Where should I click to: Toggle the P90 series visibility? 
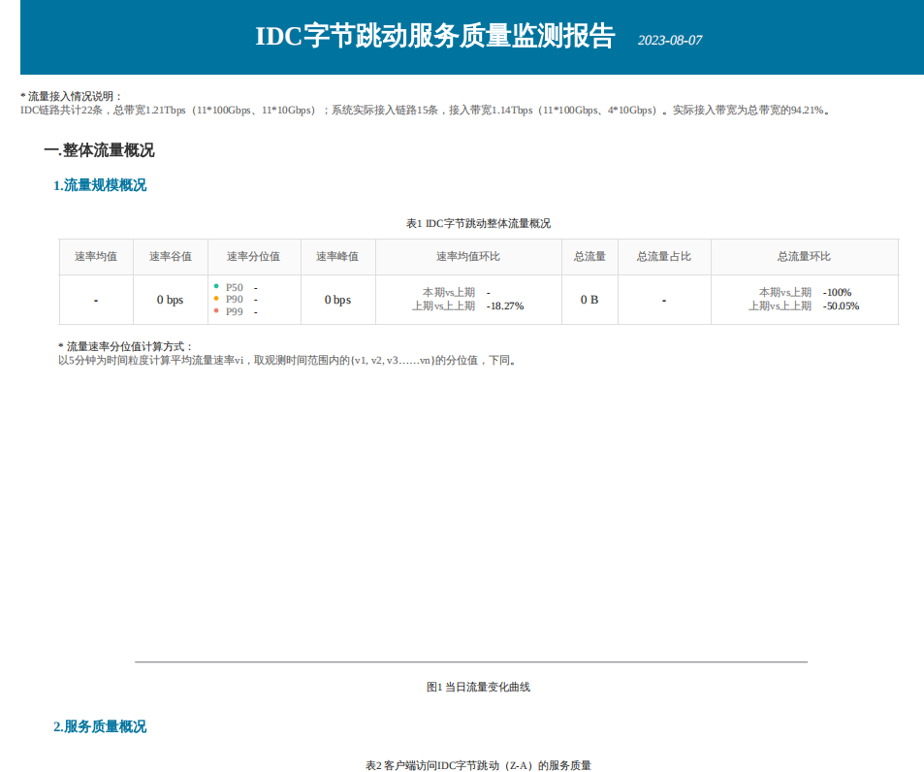232,299
